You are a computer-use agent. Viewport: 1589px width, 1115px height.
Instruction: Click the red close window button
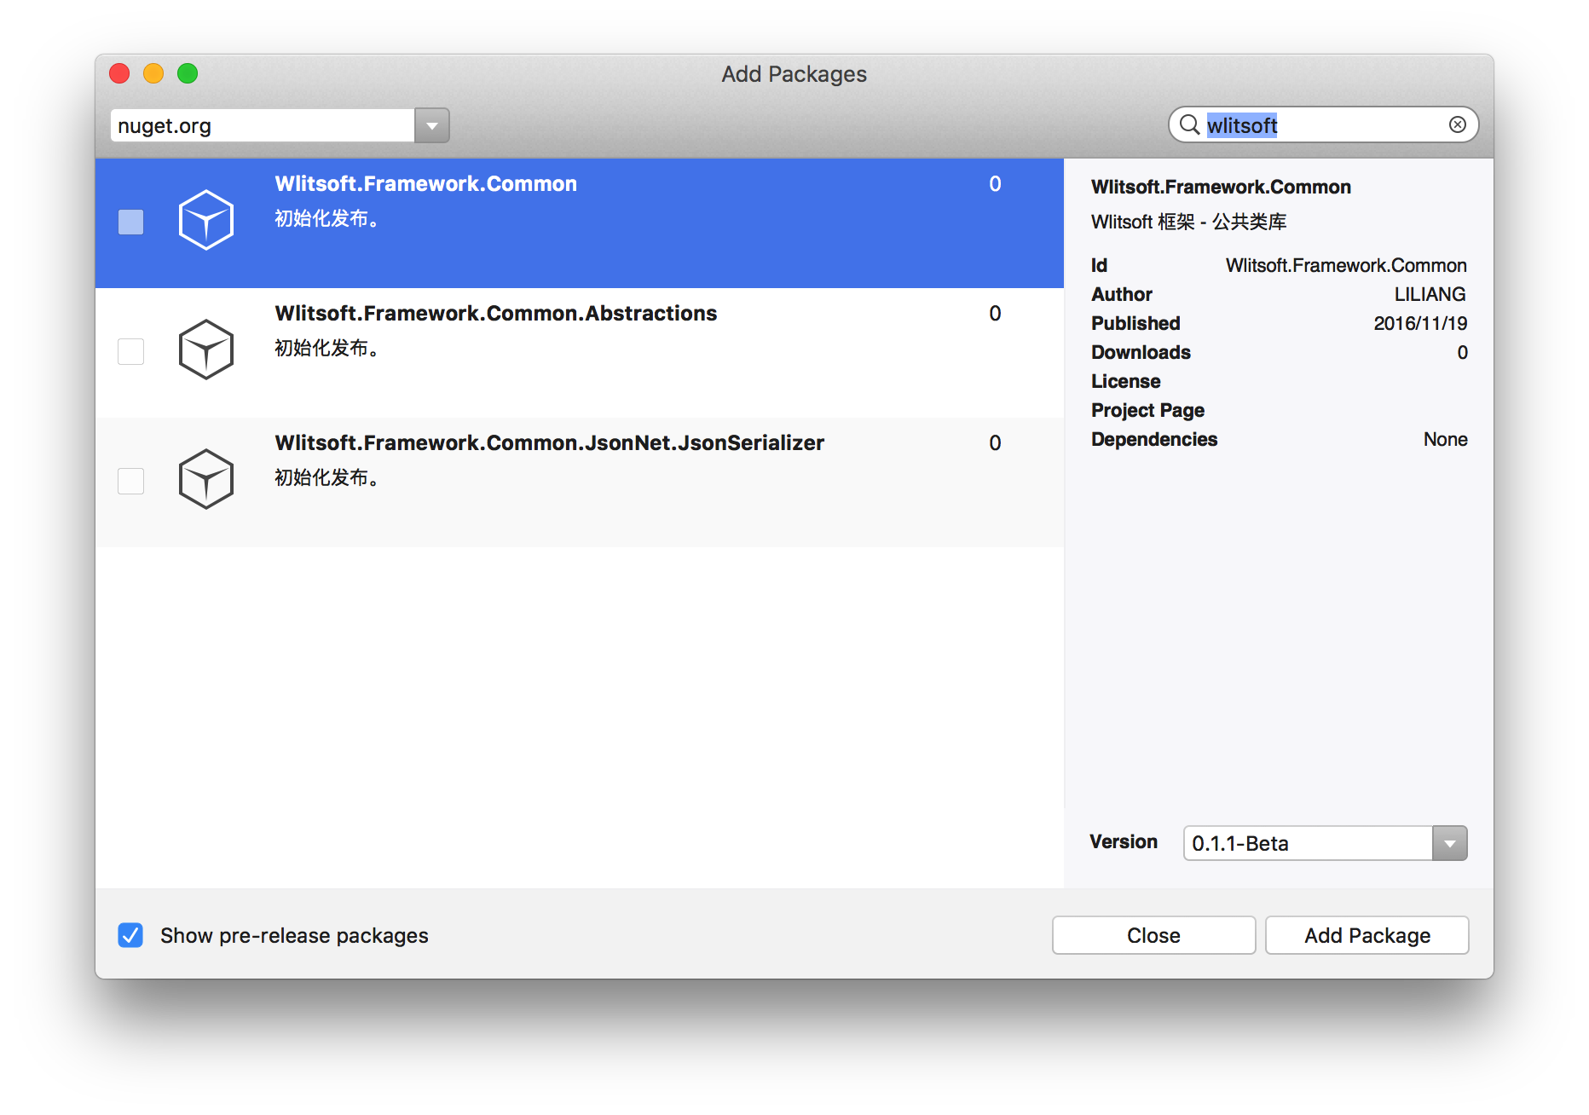[x=119, y=73]
